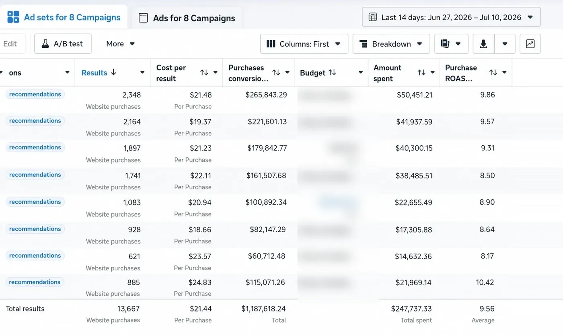Click the export download icon
The image size is (563, 335).
[x=483, y=44]
